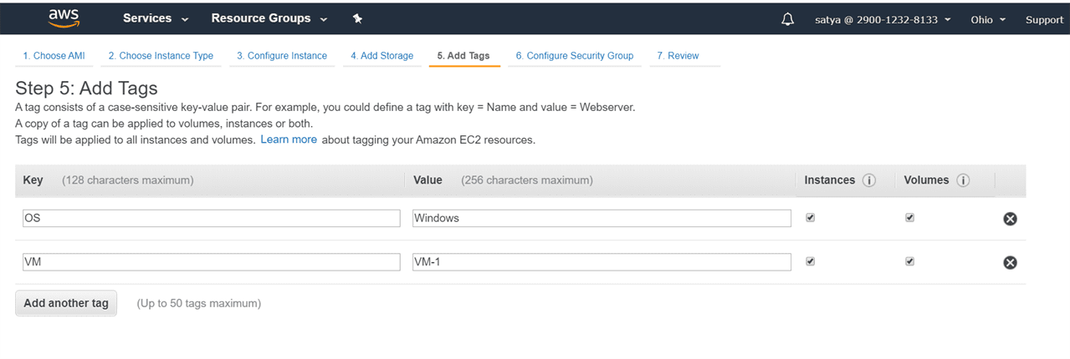Toggle Instances checkbox for OS tag
Screen dimensions: 1070x359
[x=810, y=218]
